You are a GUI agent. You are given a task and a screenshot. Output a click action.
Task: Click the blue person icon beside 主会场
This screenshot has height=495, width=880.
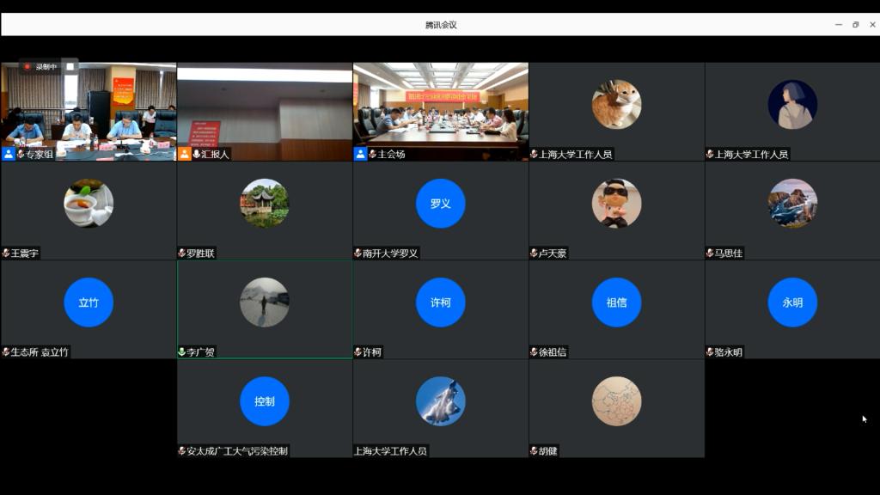(361, 154)
